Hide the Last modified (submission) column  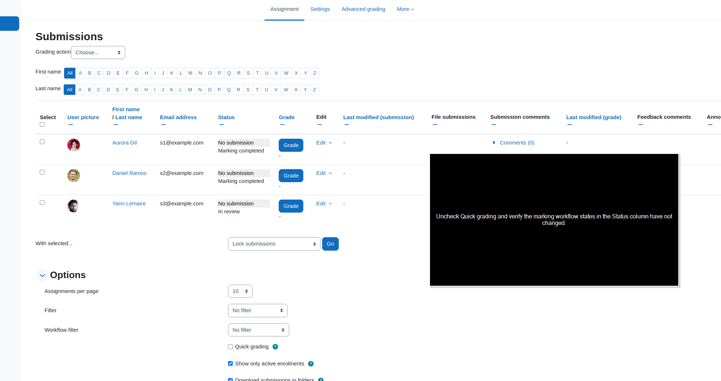tap(347, 125)
